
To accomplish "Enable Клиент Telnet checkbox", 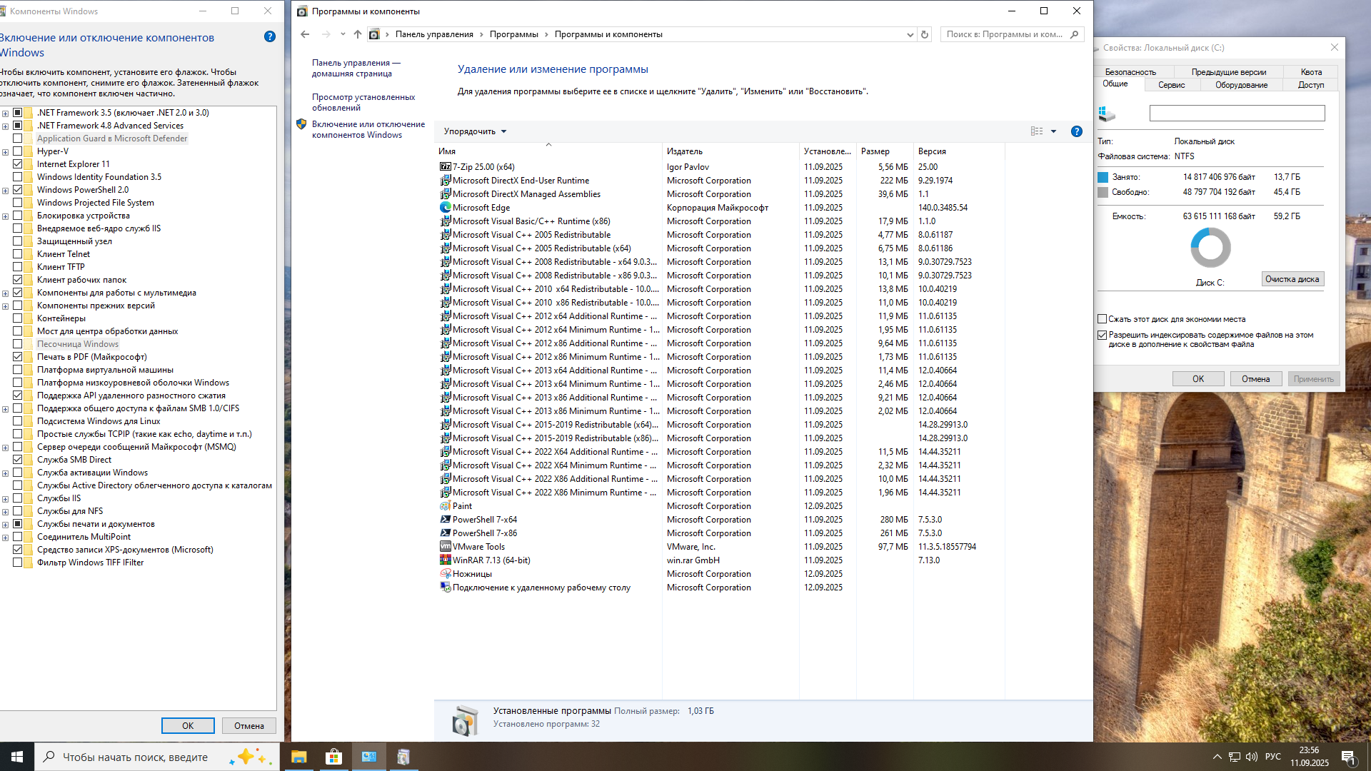I will pyautogui.click(x=18, y=254).
